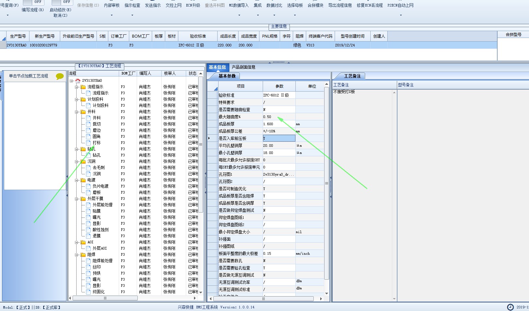Click the red house icon beside 2V3130YRA0
Image resolution: width=529 pixels, height=311 pixels.
(78, 80)
